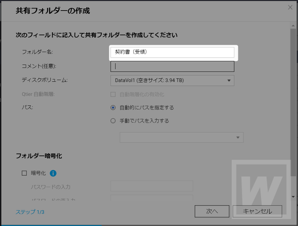The image size is (298, 226).
Task: Focus the コメント(任意) input field
Action: click(172, 67)
